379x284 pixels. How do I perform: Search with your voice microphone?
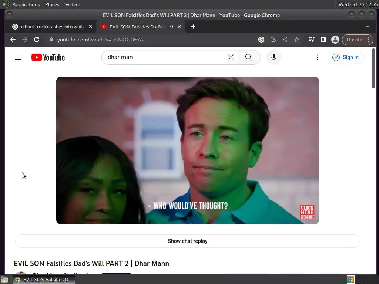click(274, 57)
